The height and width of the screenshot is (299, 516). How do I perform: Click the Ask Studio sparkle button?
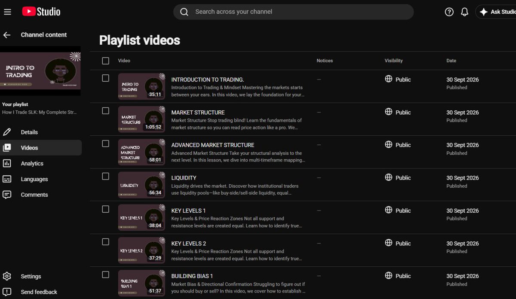(498, 12)
